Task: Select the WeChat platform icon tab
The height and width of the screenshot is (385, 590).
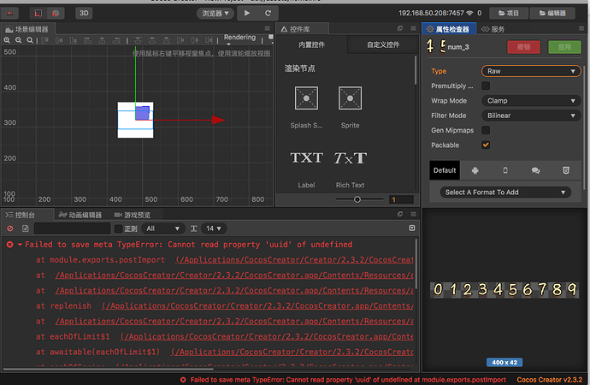Action: [x=535, y=170]
